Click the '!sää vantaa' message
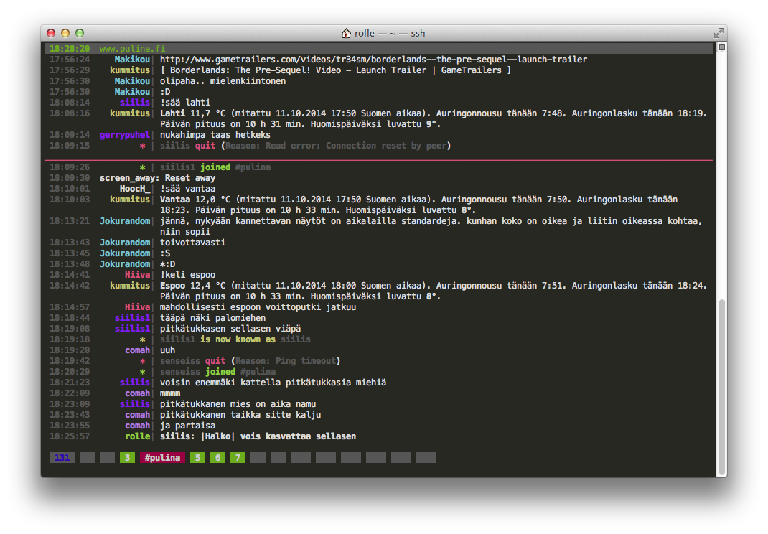 (x=187, y=189)
